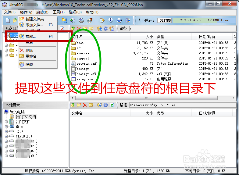Expand 我的文档 in the local tree
Screen dimensions: 239x175
(6, 122)
